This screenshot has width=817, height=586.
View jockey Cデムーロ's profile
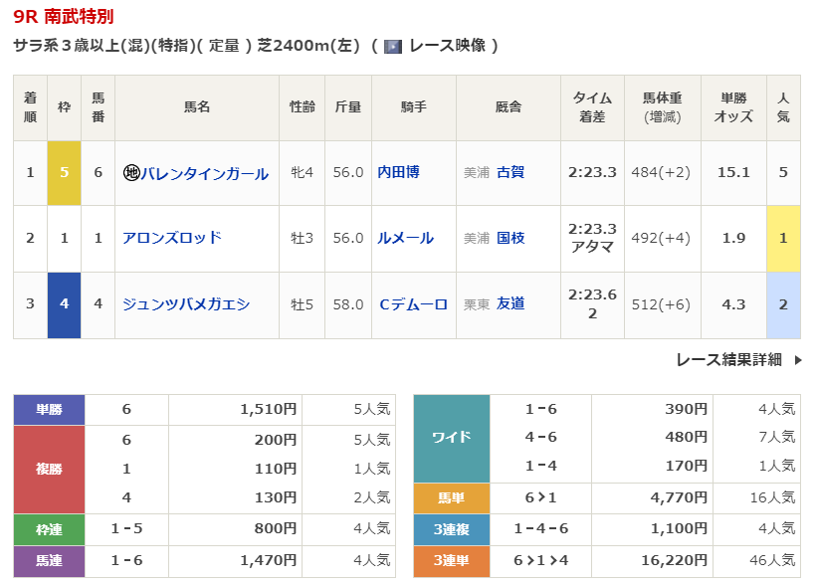click(413, 304)
